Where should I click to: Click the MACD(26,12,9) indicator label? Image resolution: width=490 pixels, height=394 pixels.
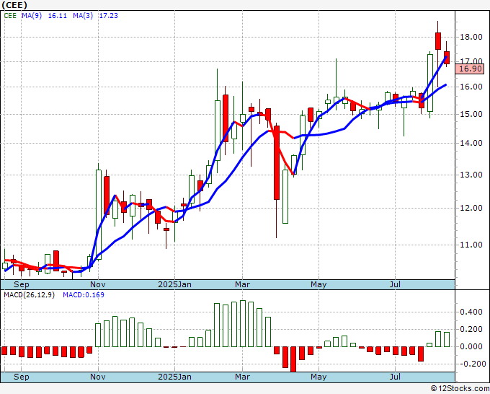point(29,295)
